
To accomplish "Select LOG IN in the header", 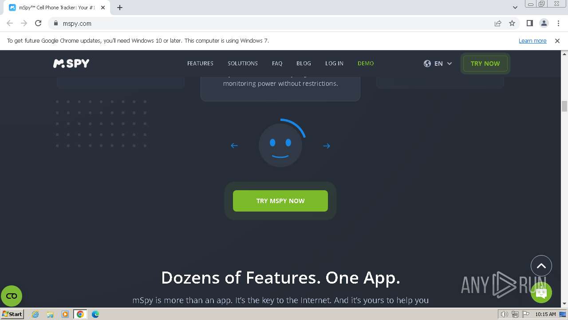I will (334, 64).
